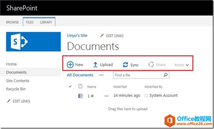Image resolution: width=214 pixels, height=129 pixels.
Task: Select Documents in left navigation
Action: tap(16, 72)
